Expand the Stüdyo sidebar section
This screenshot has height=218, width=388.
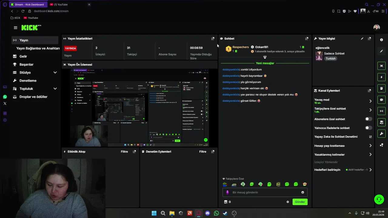(55, 73)
